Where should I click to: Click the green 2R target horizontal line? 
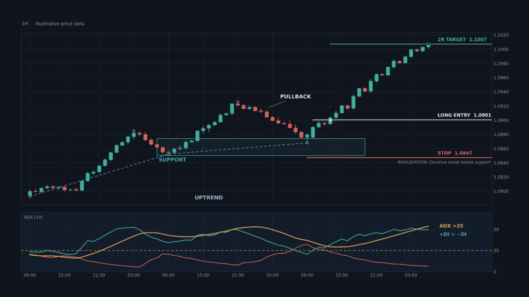(411, 44)
